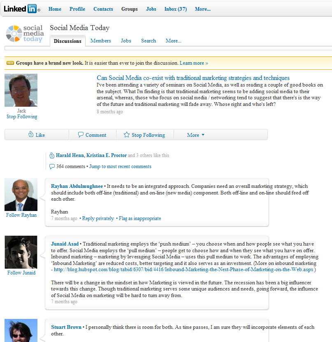This screenshot has width=332, height=342.
Task: Open Junaid Asad's profile name link
Action: 65,244
